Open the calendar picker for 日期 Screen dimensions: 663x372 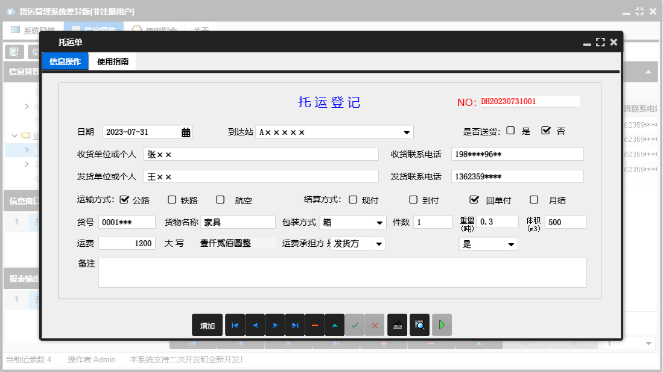pyautogui.click(x=186, y=132)
